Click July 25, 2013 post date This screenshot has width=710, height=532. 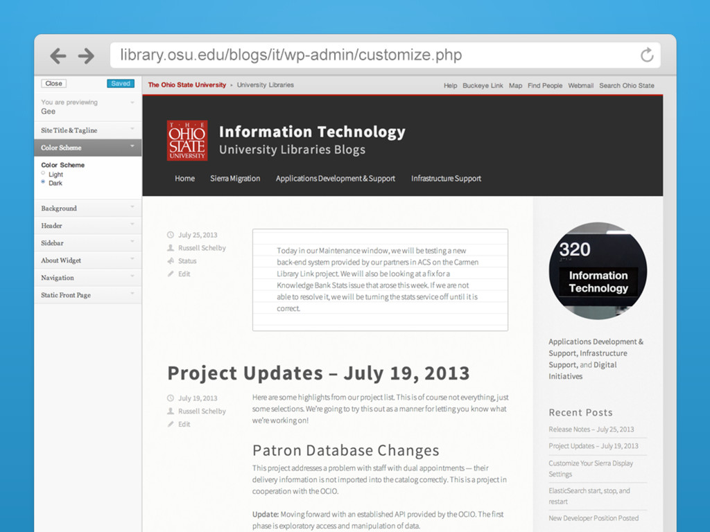[x=198, y=235]
